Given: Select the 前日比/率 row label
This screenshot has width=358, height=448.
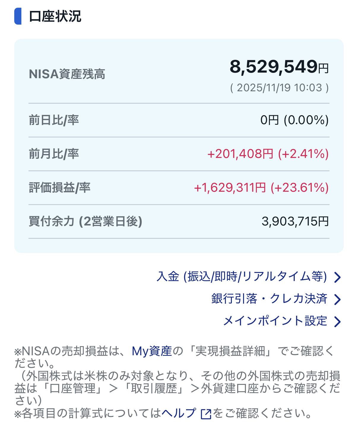Looking at the screenshot, I should point(54,120).
